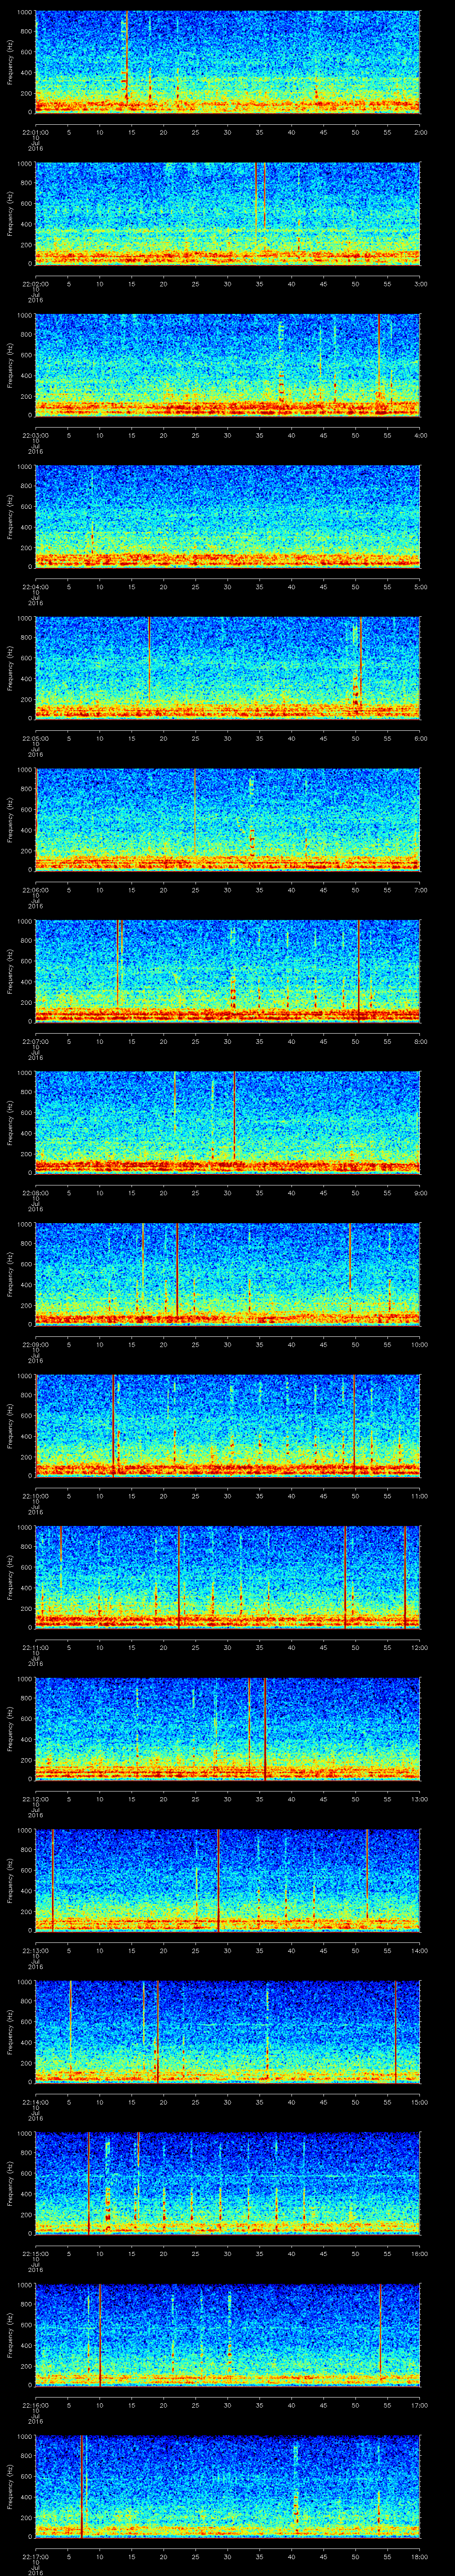
Task: Select the spectrogram panel starting at 22:11:00
Action: (x=227, y=1577)
